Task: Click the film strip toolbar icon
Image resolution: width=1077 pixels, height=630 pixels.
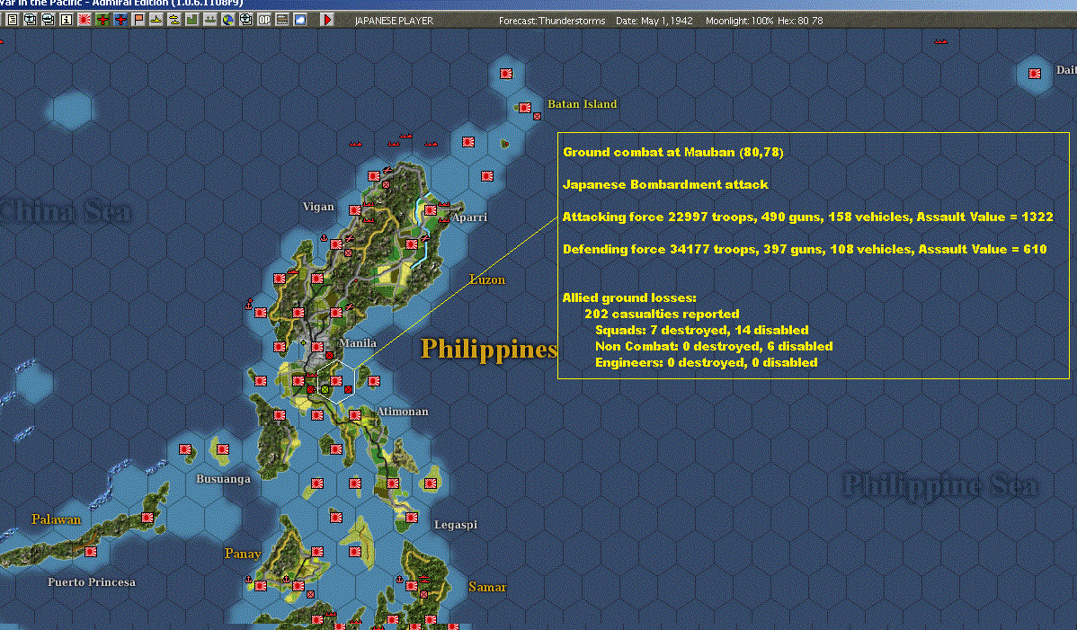Action: tap(281, 20)
